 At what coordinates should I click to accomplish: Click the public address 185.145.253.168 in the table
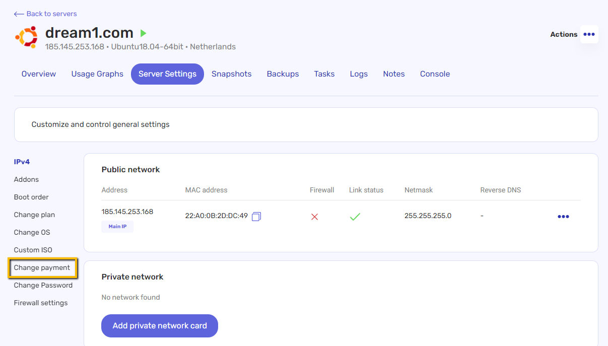pos(127,212)
